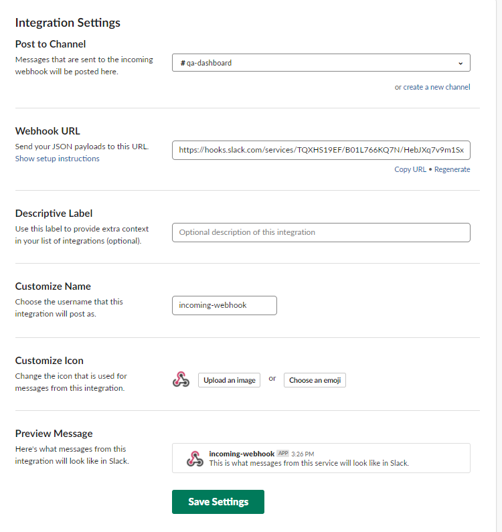Click the Upload an image button
This screenshot has height=532, width=502.
point(229,380)
